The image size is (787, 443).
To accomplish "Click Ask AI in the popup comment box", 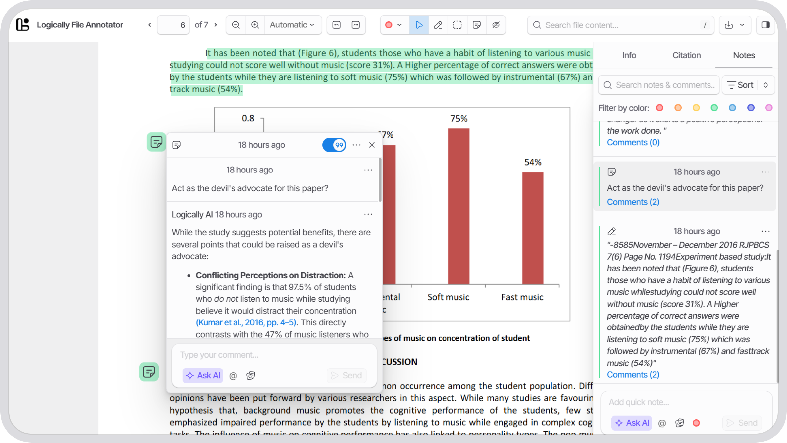I will point(203,375).
